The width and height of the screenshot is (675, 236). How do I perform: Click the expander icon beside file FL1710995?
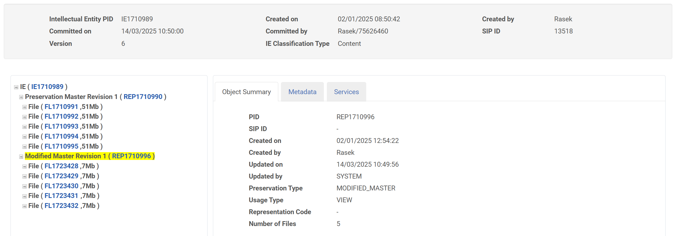pyautogui.click(x=25, y=147)
